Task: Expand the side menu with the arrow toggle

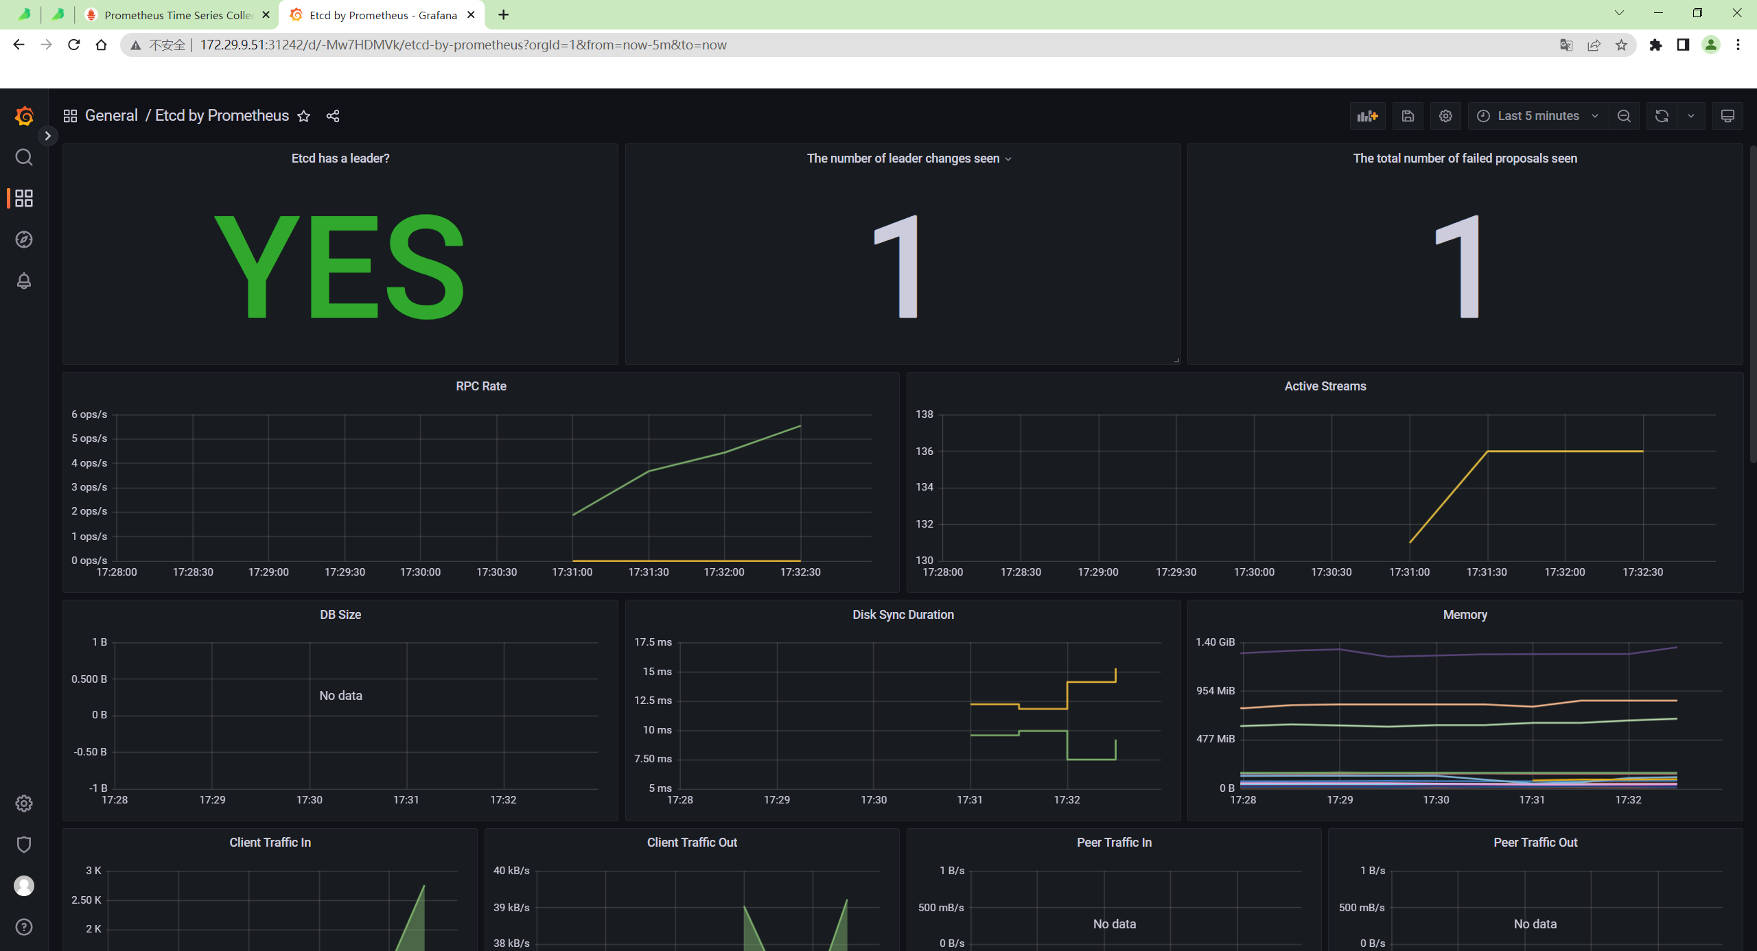Action: coord(47,136)
